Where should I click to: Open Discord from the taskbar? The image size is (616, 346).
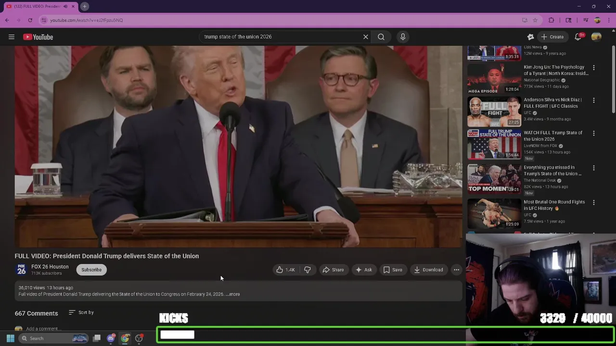[x=111, y=338]
